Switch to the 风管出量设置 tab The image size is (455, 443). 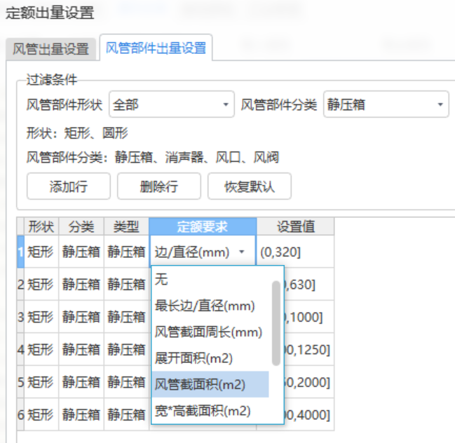pyautogui.click(x=51, y=49)
